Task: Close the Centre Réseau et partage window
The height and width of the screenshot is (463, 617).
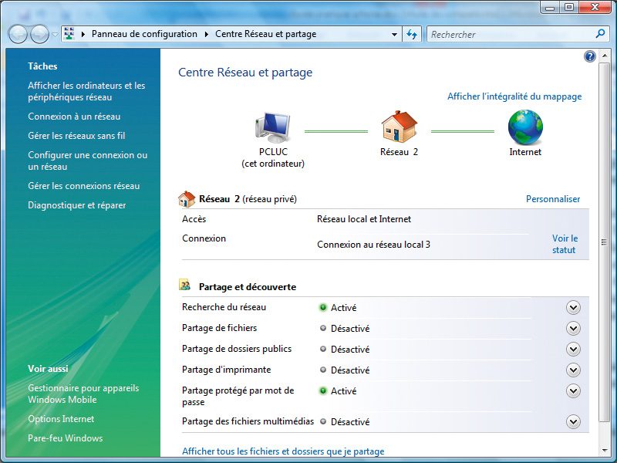Action: point(595,8)
